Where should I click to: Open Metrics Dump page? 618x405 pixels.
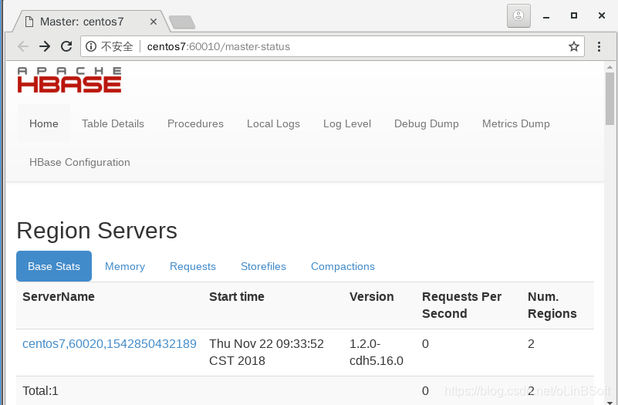516,123
